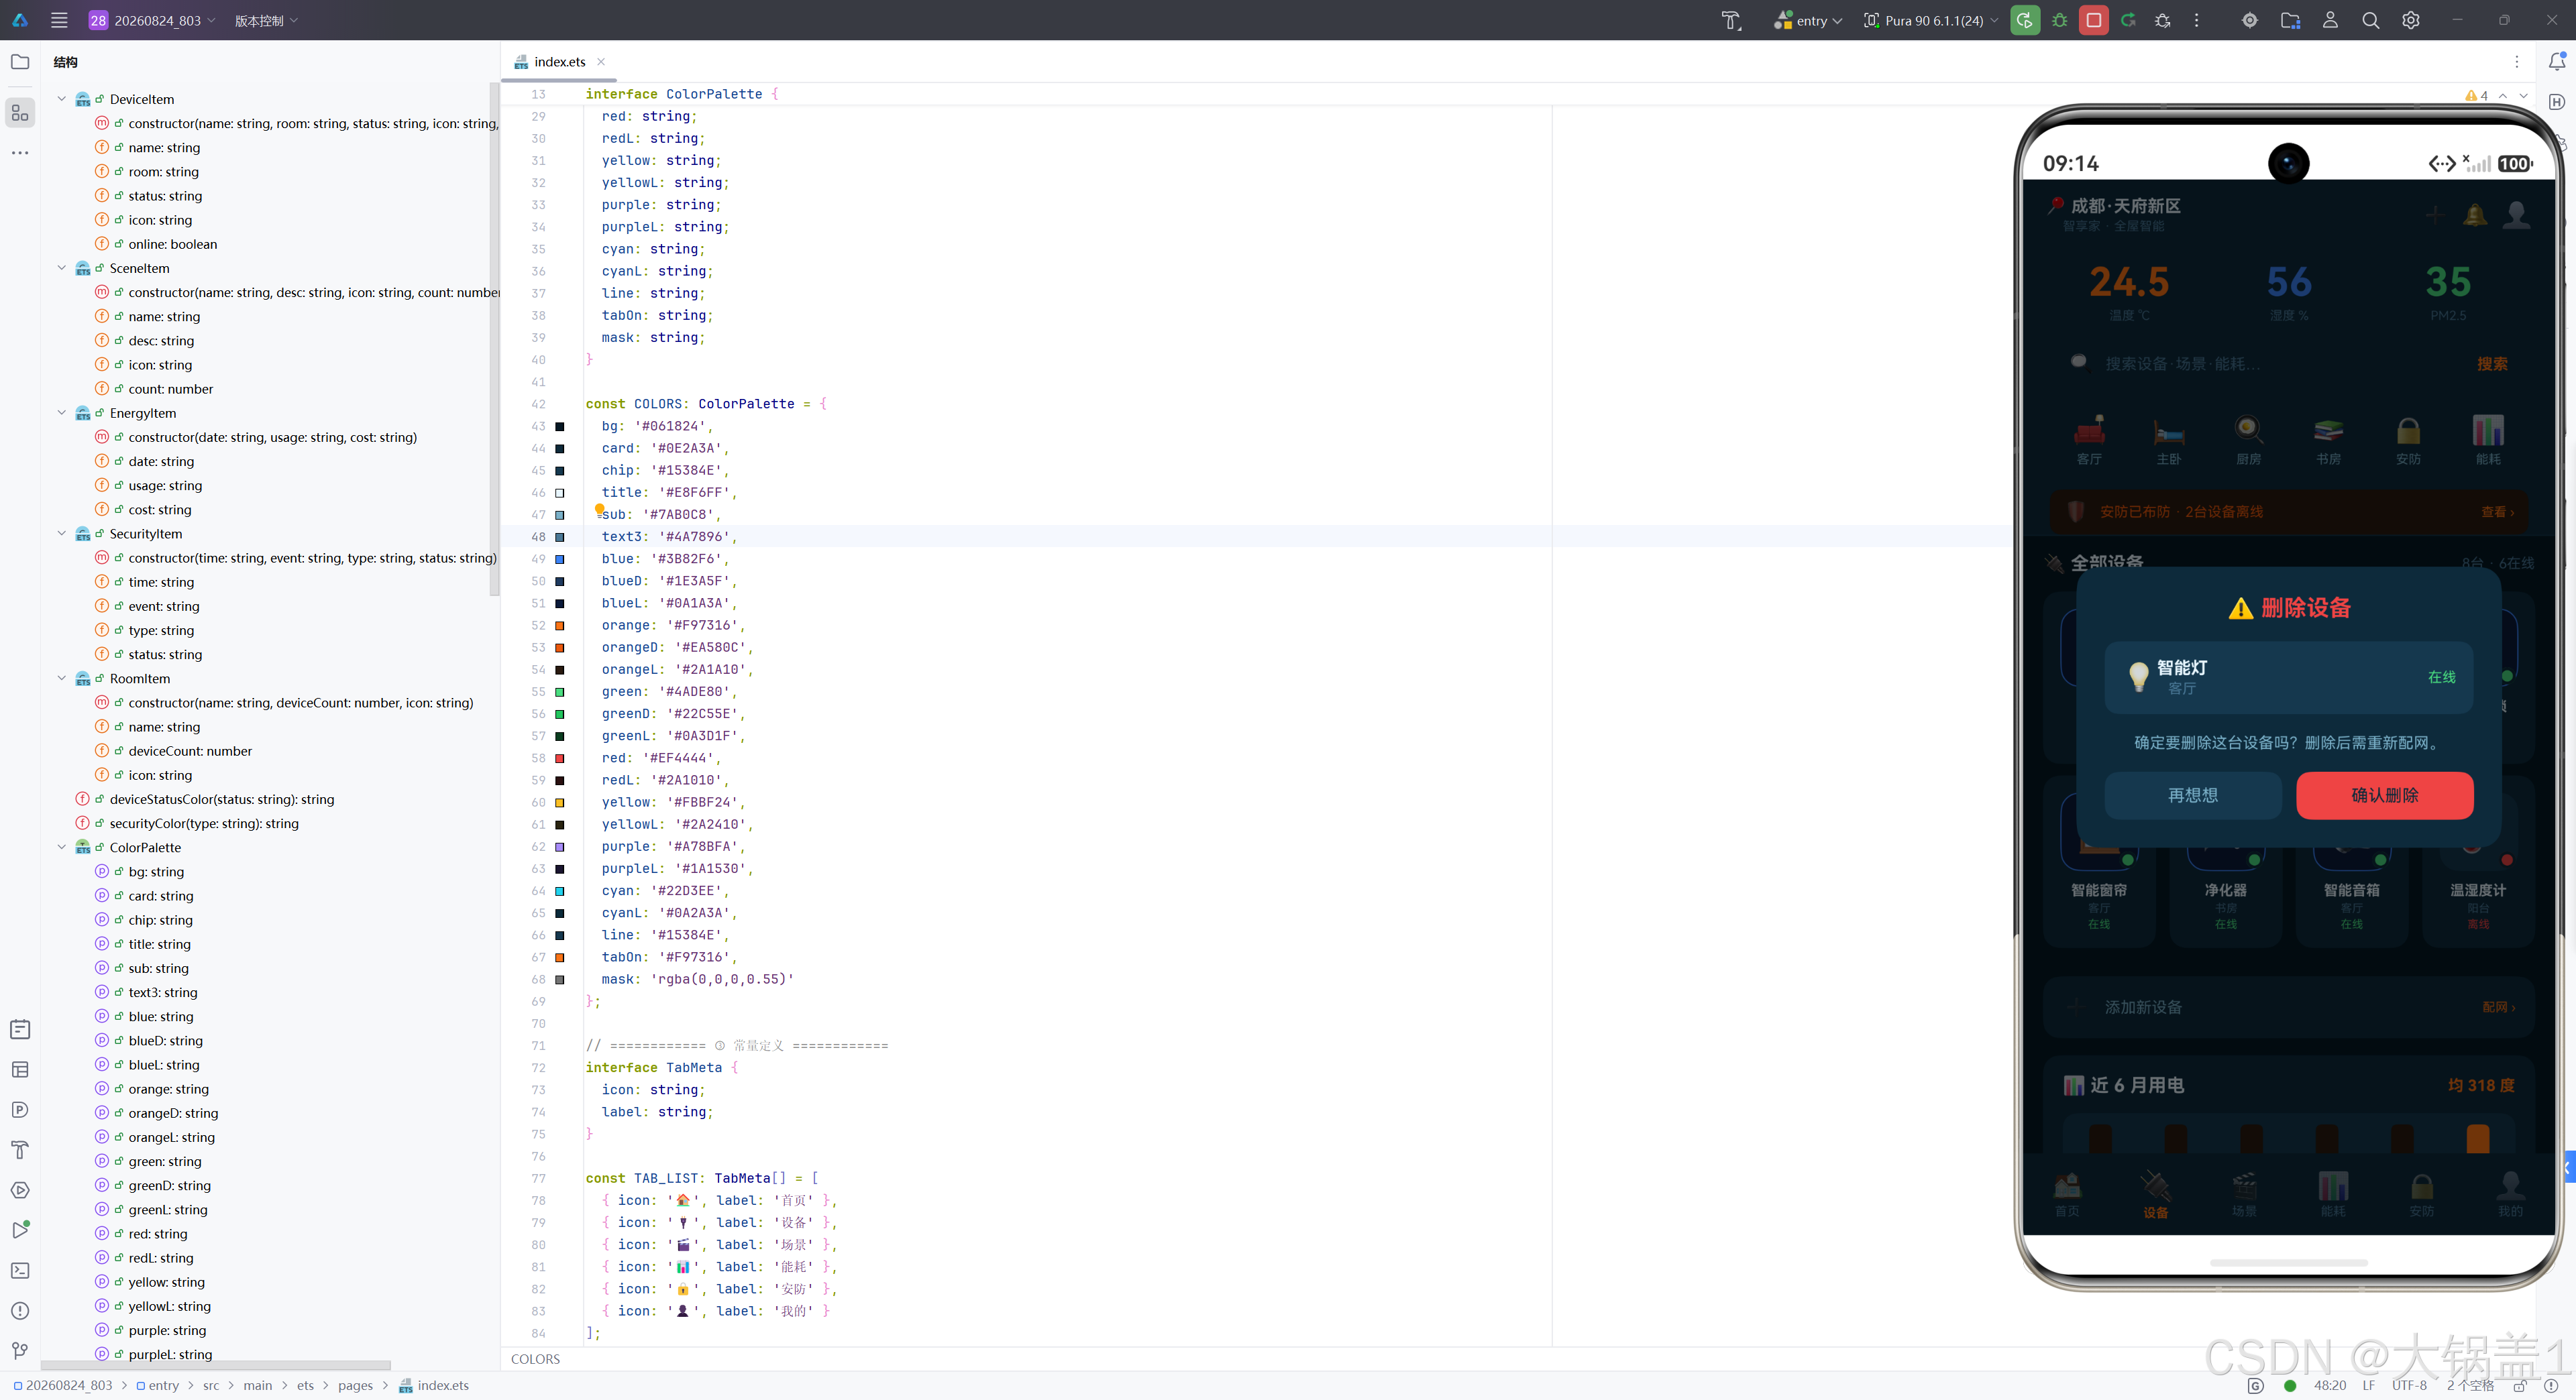
Task: Click the build hammer icon in top toolbar
Action: coord(1731,20)
